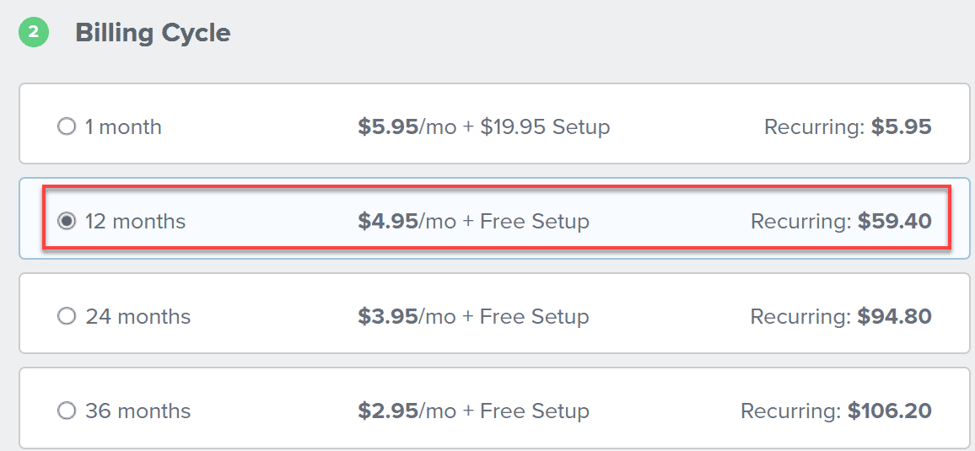Click the Billing Cycle heading
Viewport: 975px width, 451px height.
pos(153,33)
